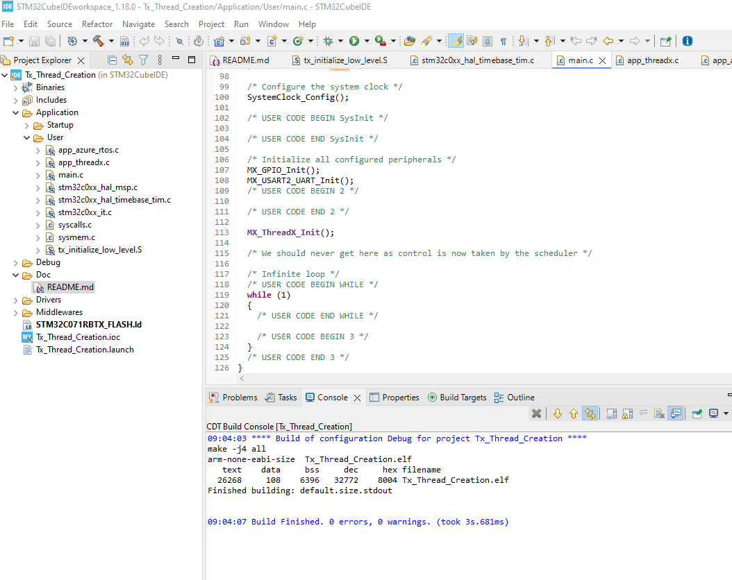Expand the Debug folder
This screenshot has height=580, width=732.
point(16,262)
